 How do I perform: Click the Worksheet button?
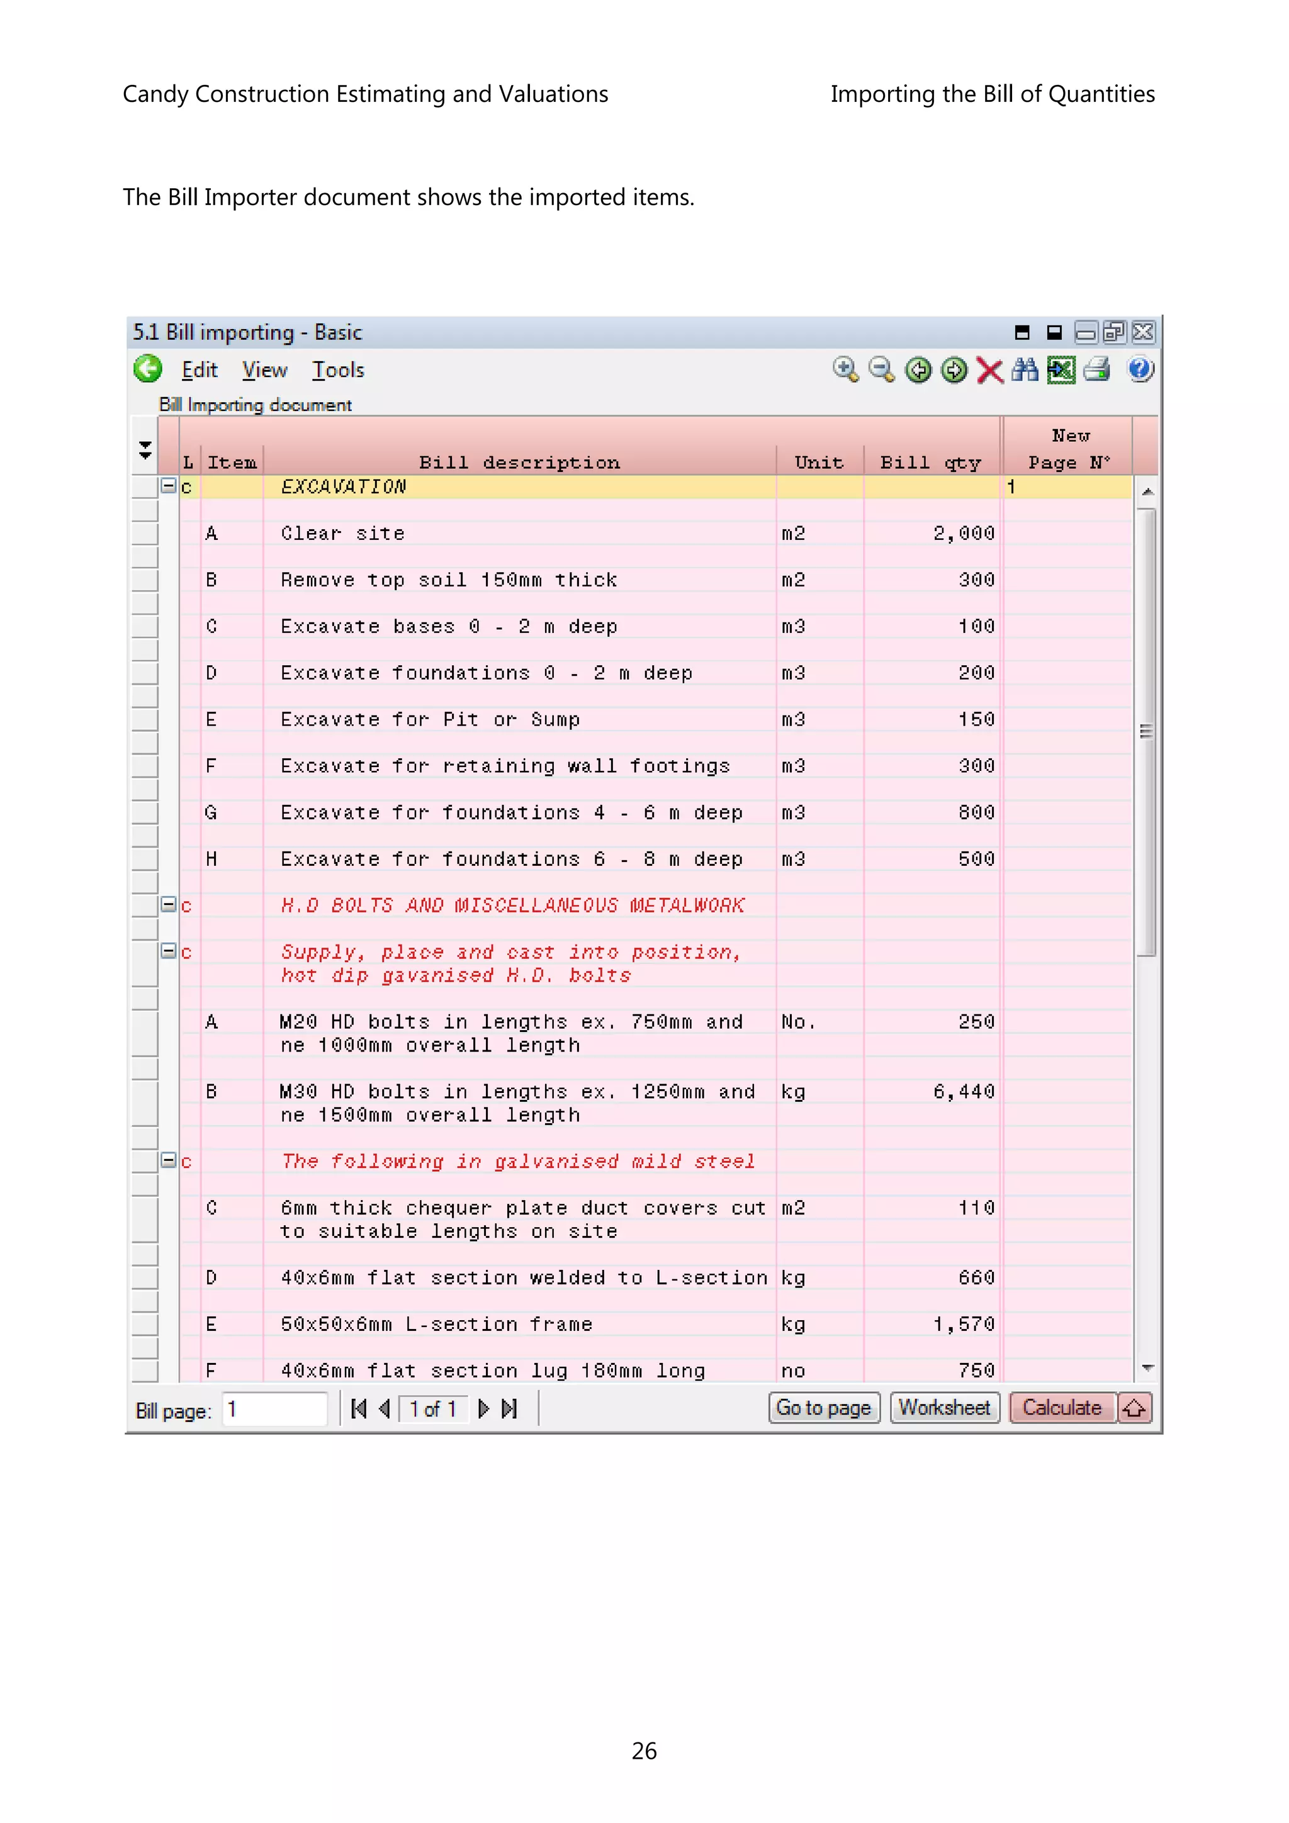coord(944,1408)
